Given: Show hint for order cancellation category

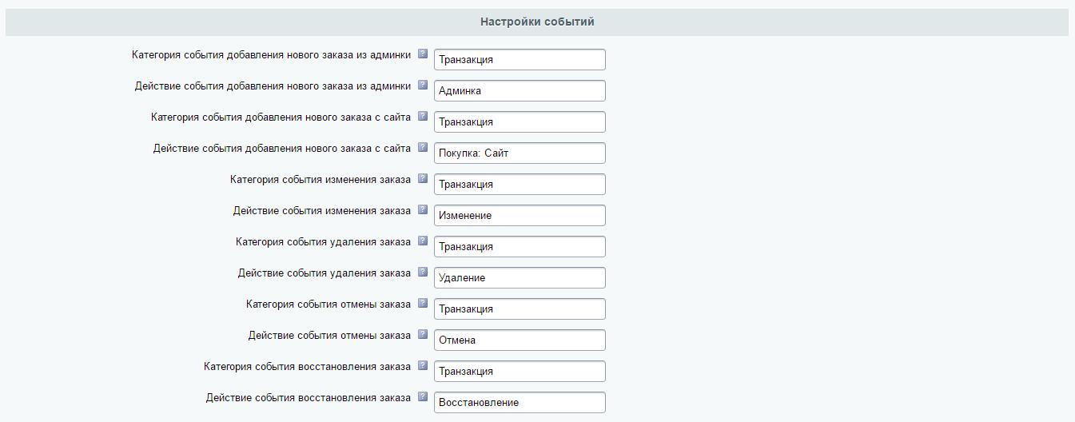Looking at the screenshot, I should 423,304.
